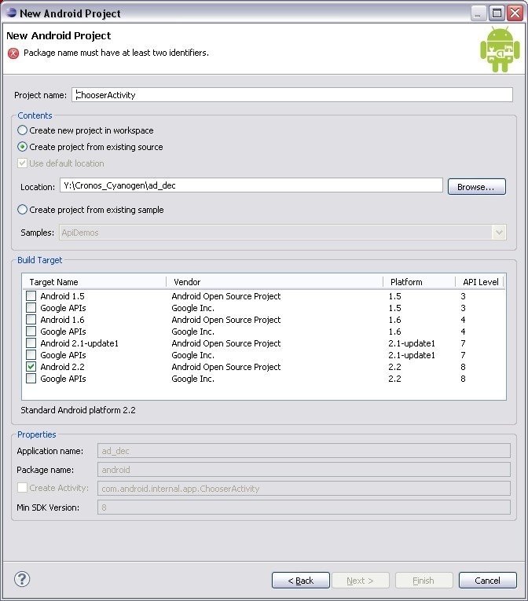
Task: Click the Eclipse icon in title bar
Action: 11,13
